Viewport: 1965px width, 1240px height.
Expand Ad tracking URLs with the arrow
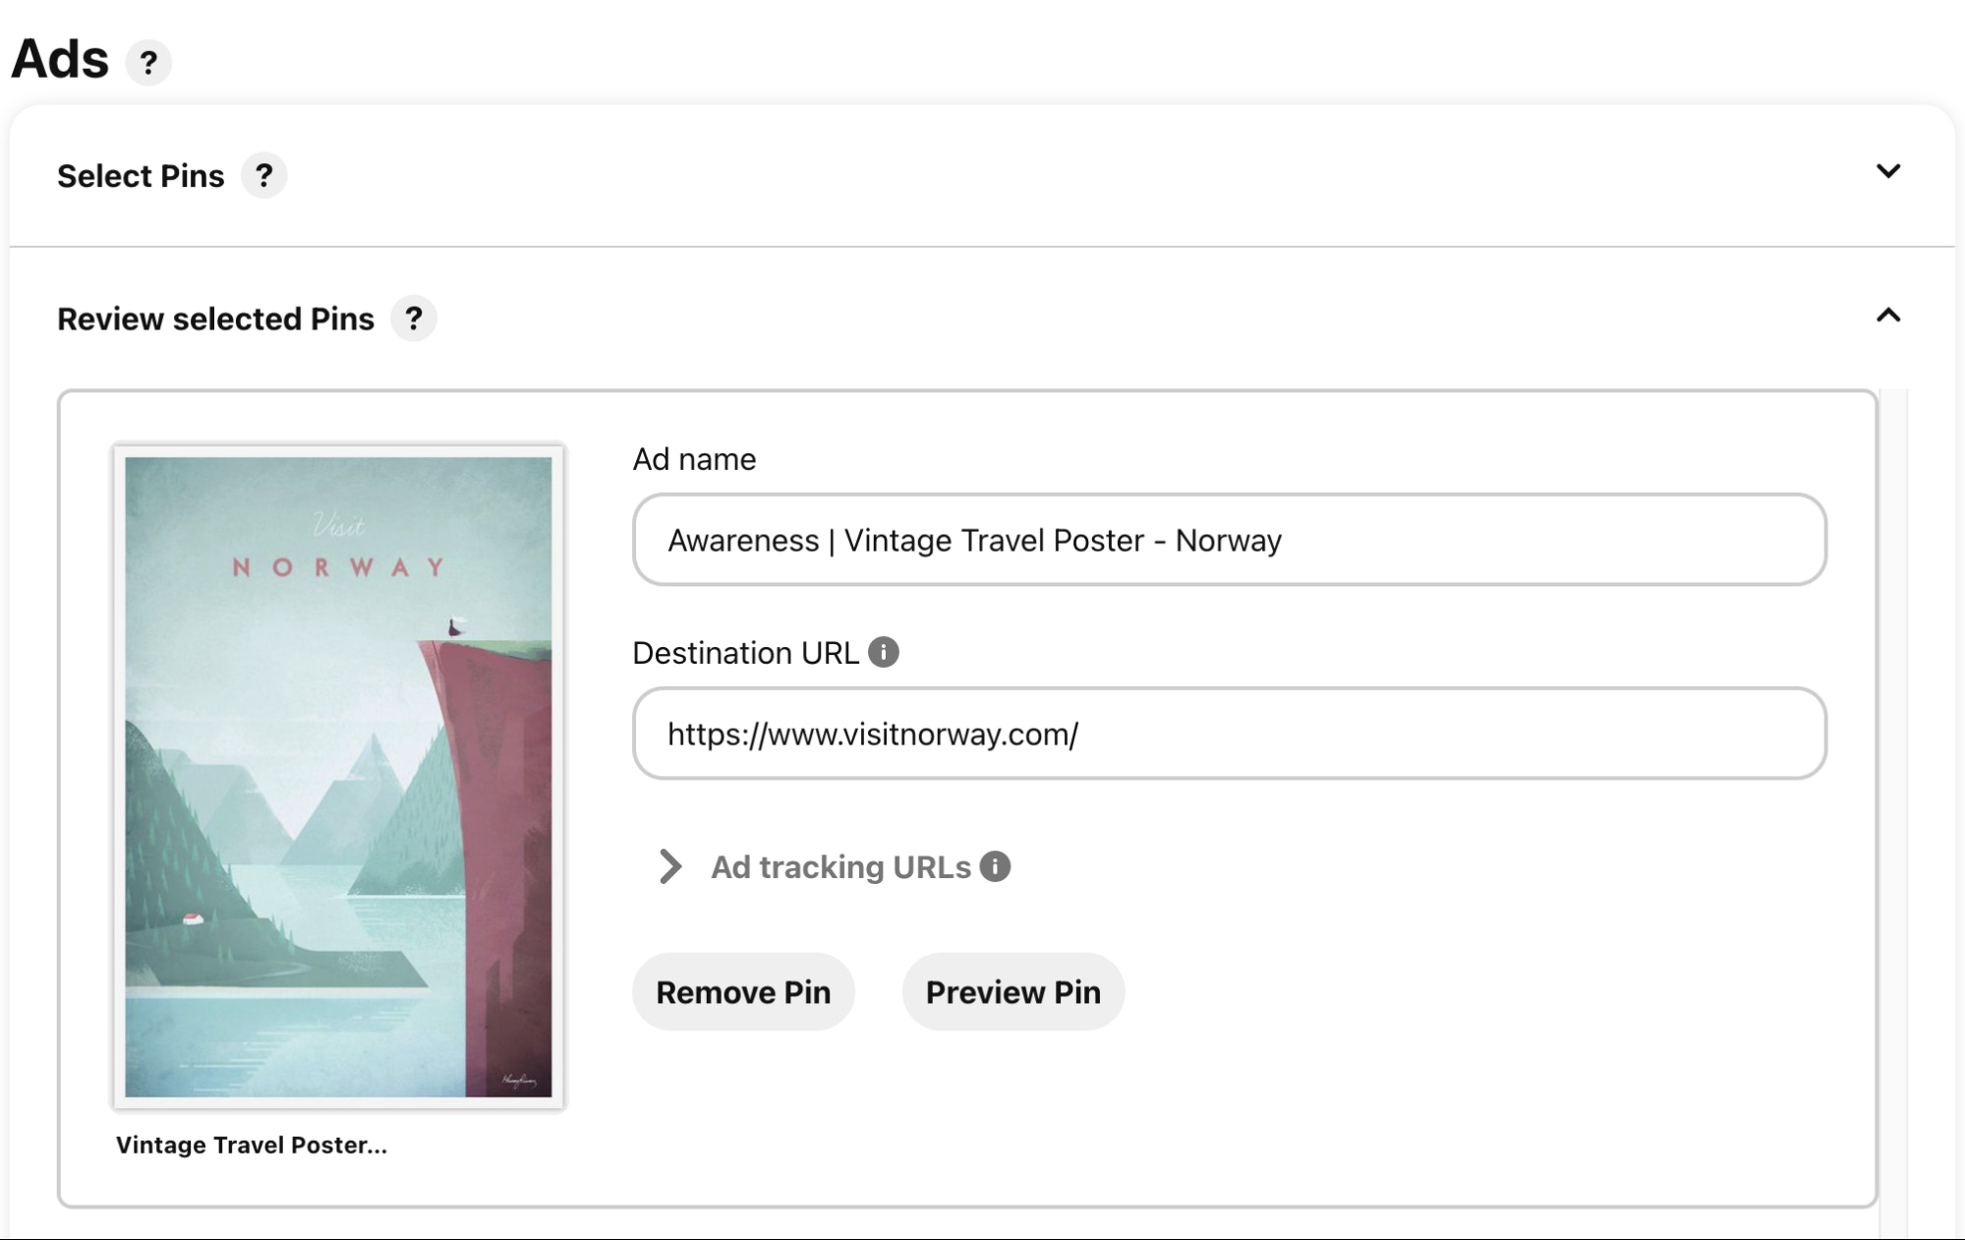670,866
